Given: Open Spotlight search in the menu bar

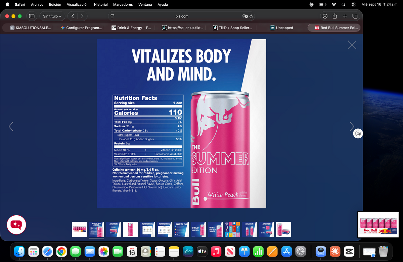Looking at the screenshot, I should pyautogui.click(x=343, y=4).
